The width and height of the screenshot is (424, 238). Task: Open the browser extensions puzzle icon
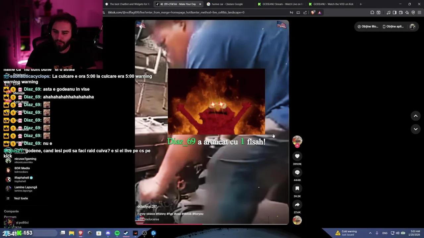click(372, 13)
